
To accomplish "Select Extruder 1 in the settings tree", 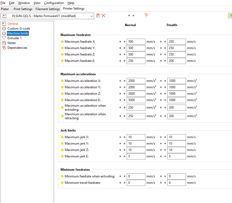I will coord(14,38).
